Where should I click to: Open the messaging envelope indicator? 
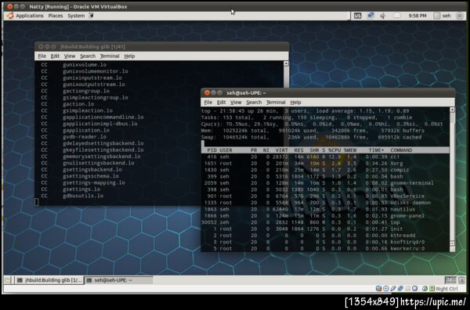pos(397,16)
